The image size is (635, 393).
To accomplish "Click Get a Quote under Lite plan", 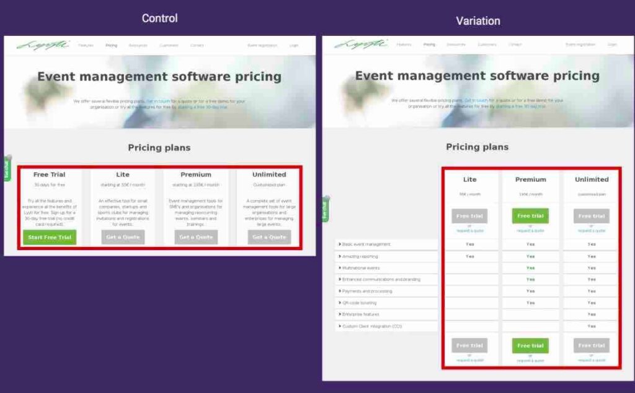I will (123, 237).
